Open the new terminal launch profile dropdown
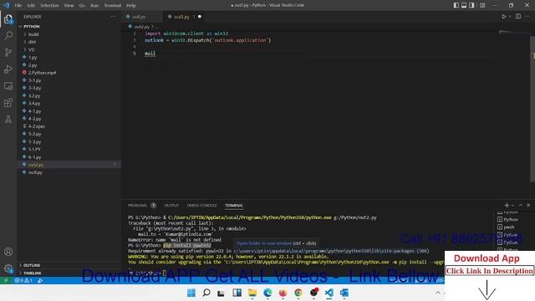The width and height of the screenshot is (535, 301). pyautogui.click(x=512, y=205)
